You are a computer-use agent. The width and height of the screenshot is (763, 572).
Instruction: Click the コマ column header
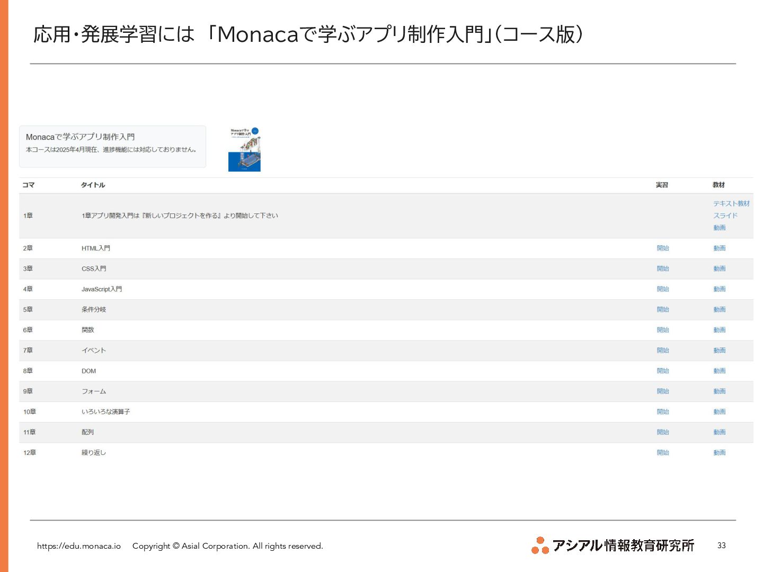tap(29, 185)
